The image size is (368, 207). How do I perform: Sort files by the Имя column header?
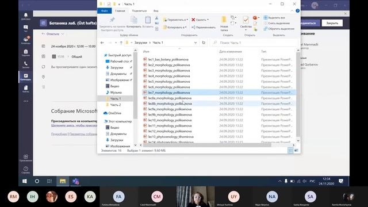tap(146, 51)
